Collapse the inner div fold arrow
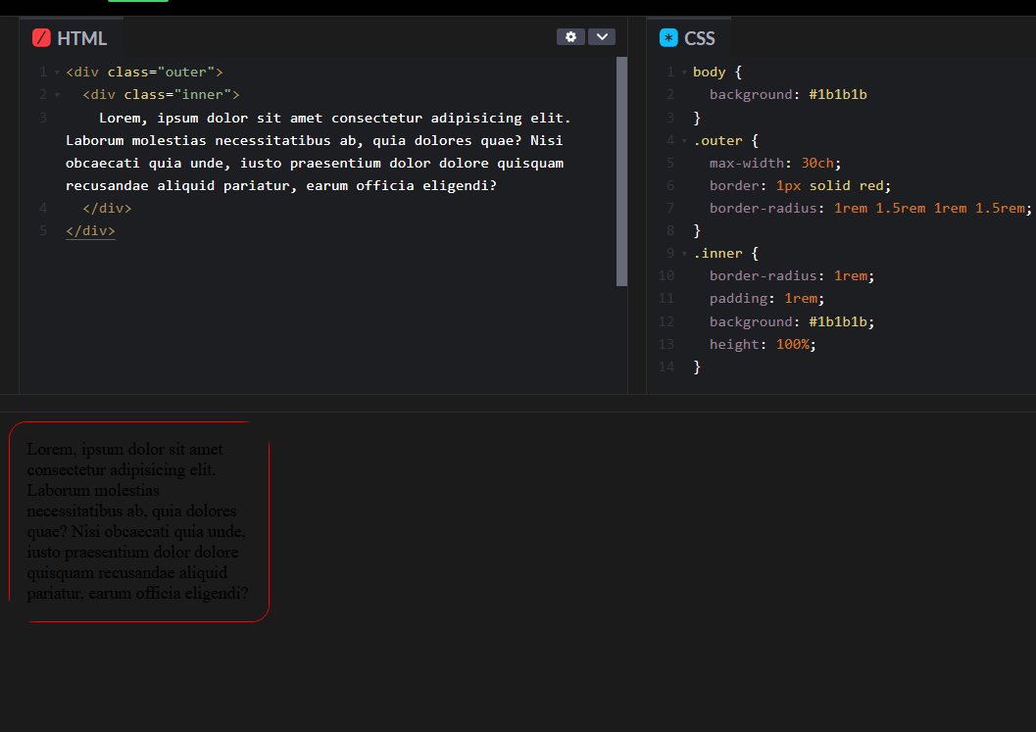Viewport: 1036px width, 732px height. pos(57,95)
